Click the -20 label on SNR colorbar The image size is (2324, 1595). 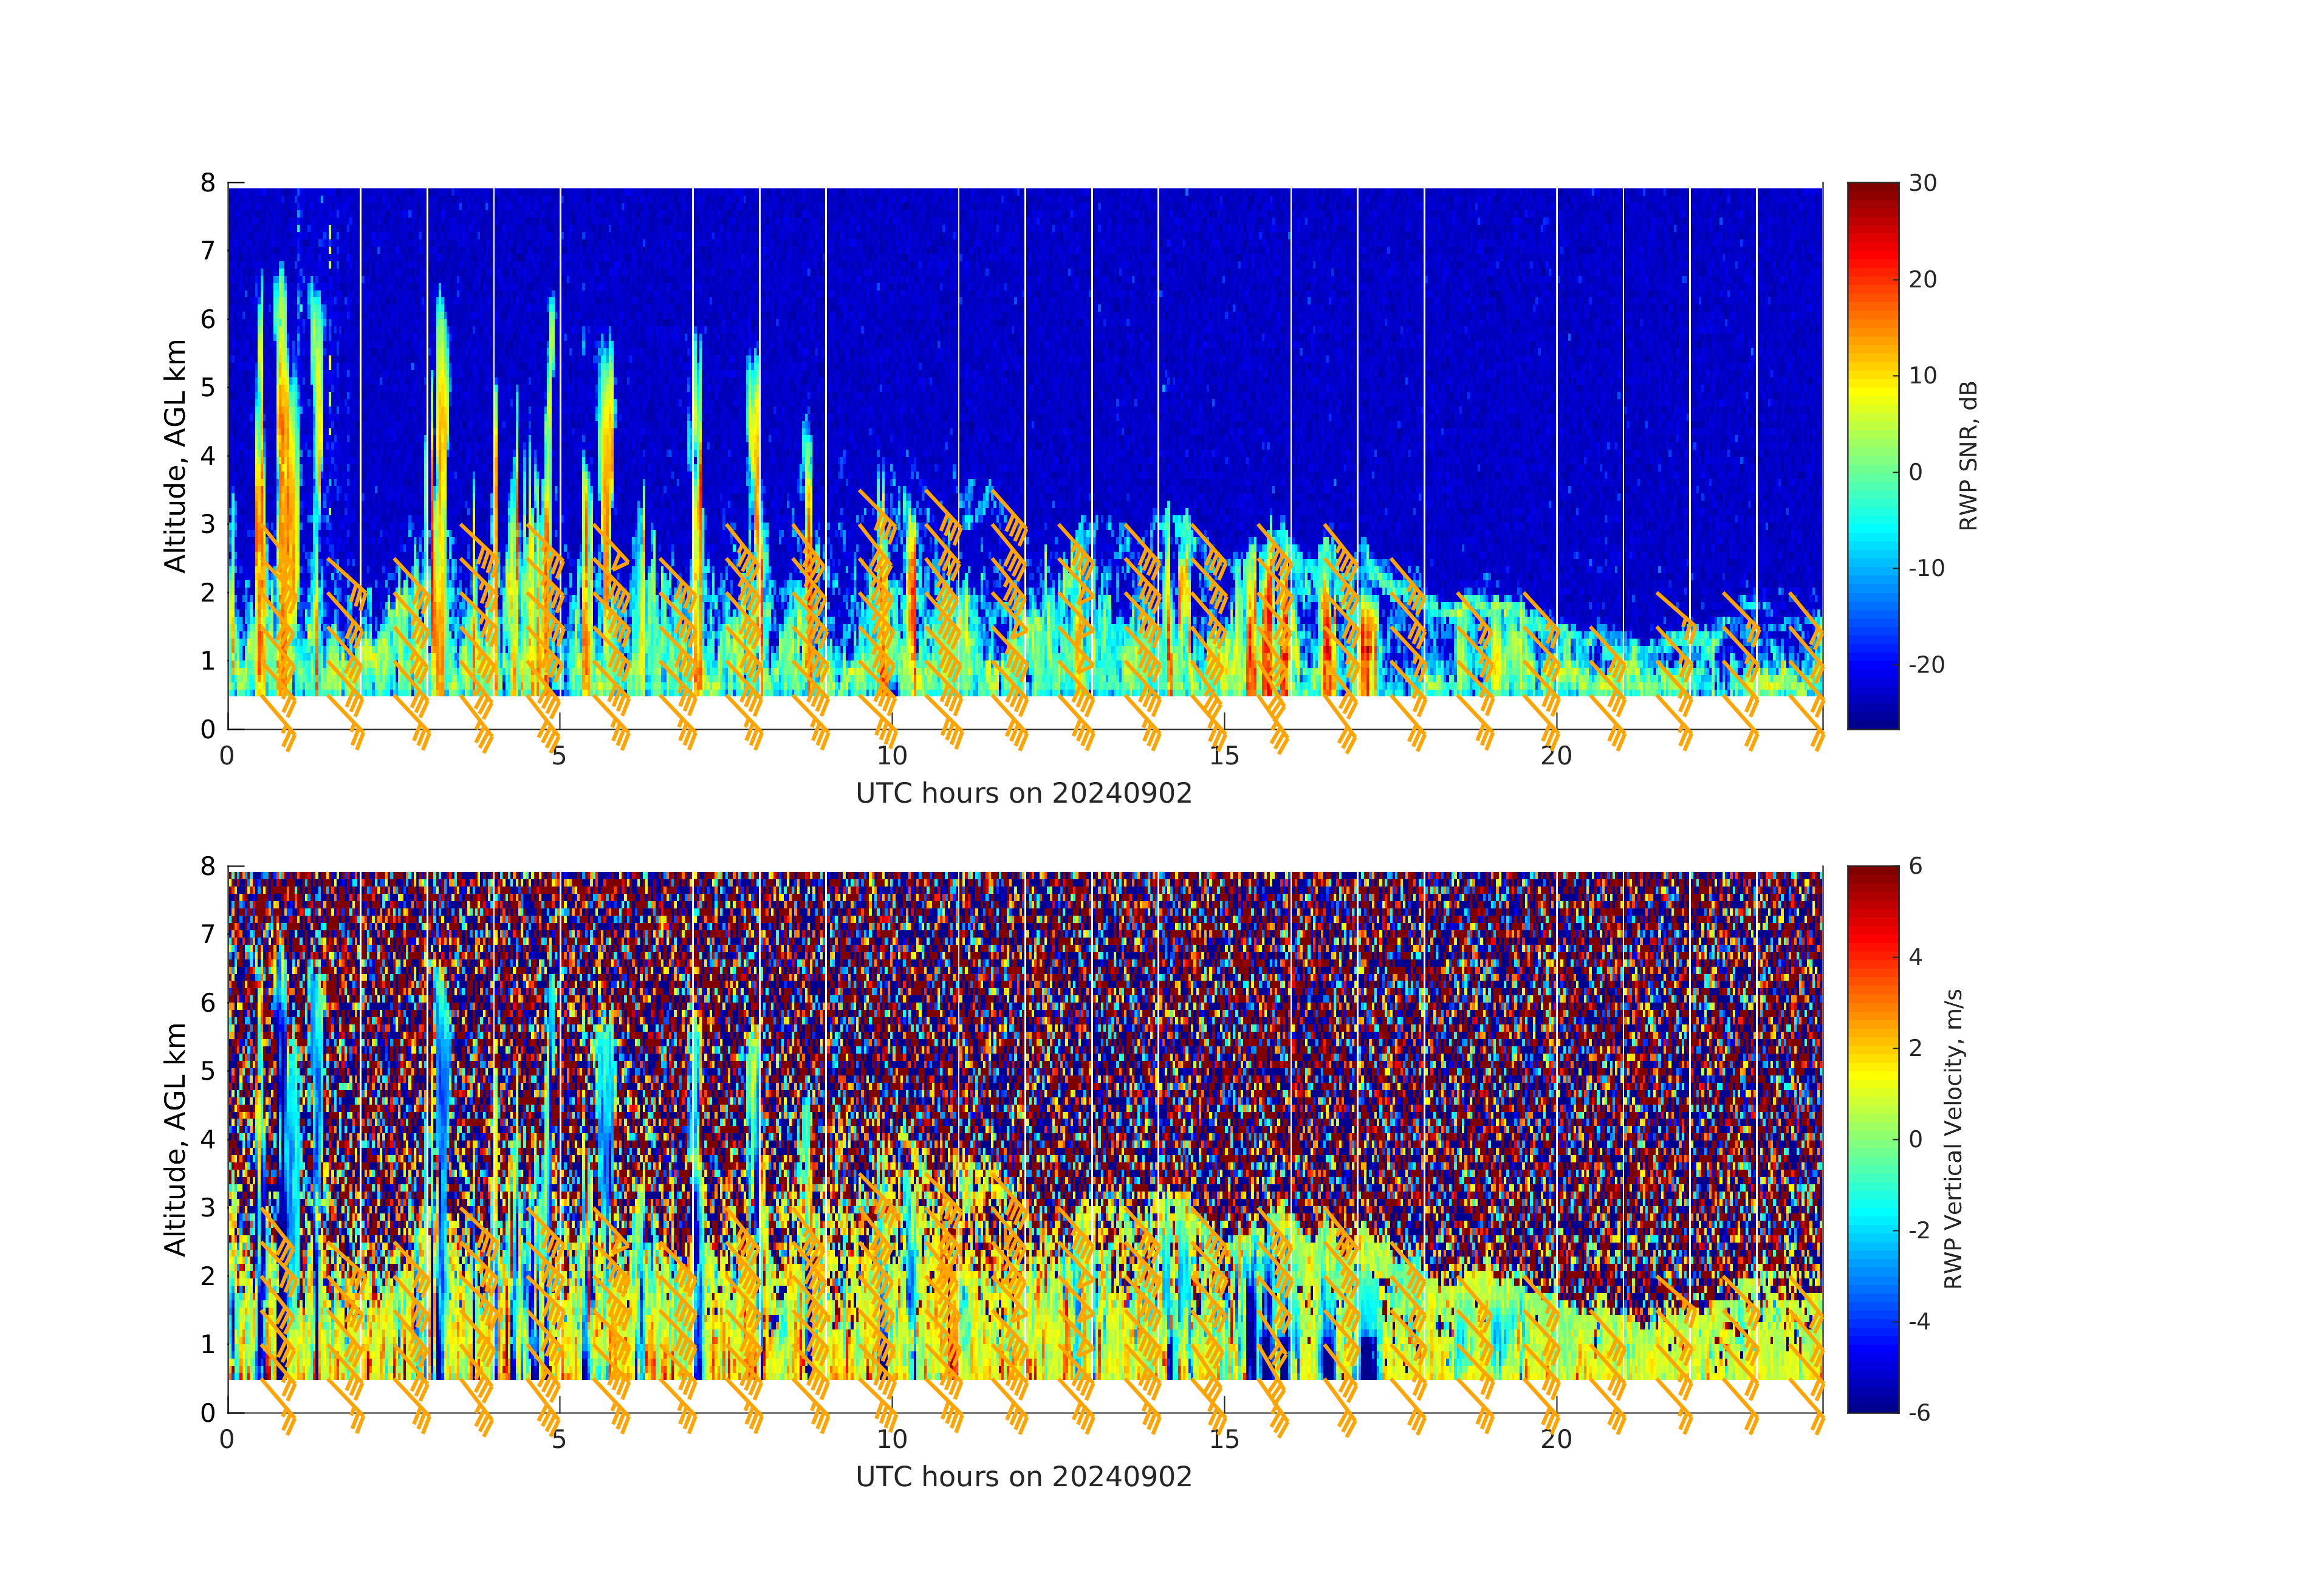pos(1926,665)
